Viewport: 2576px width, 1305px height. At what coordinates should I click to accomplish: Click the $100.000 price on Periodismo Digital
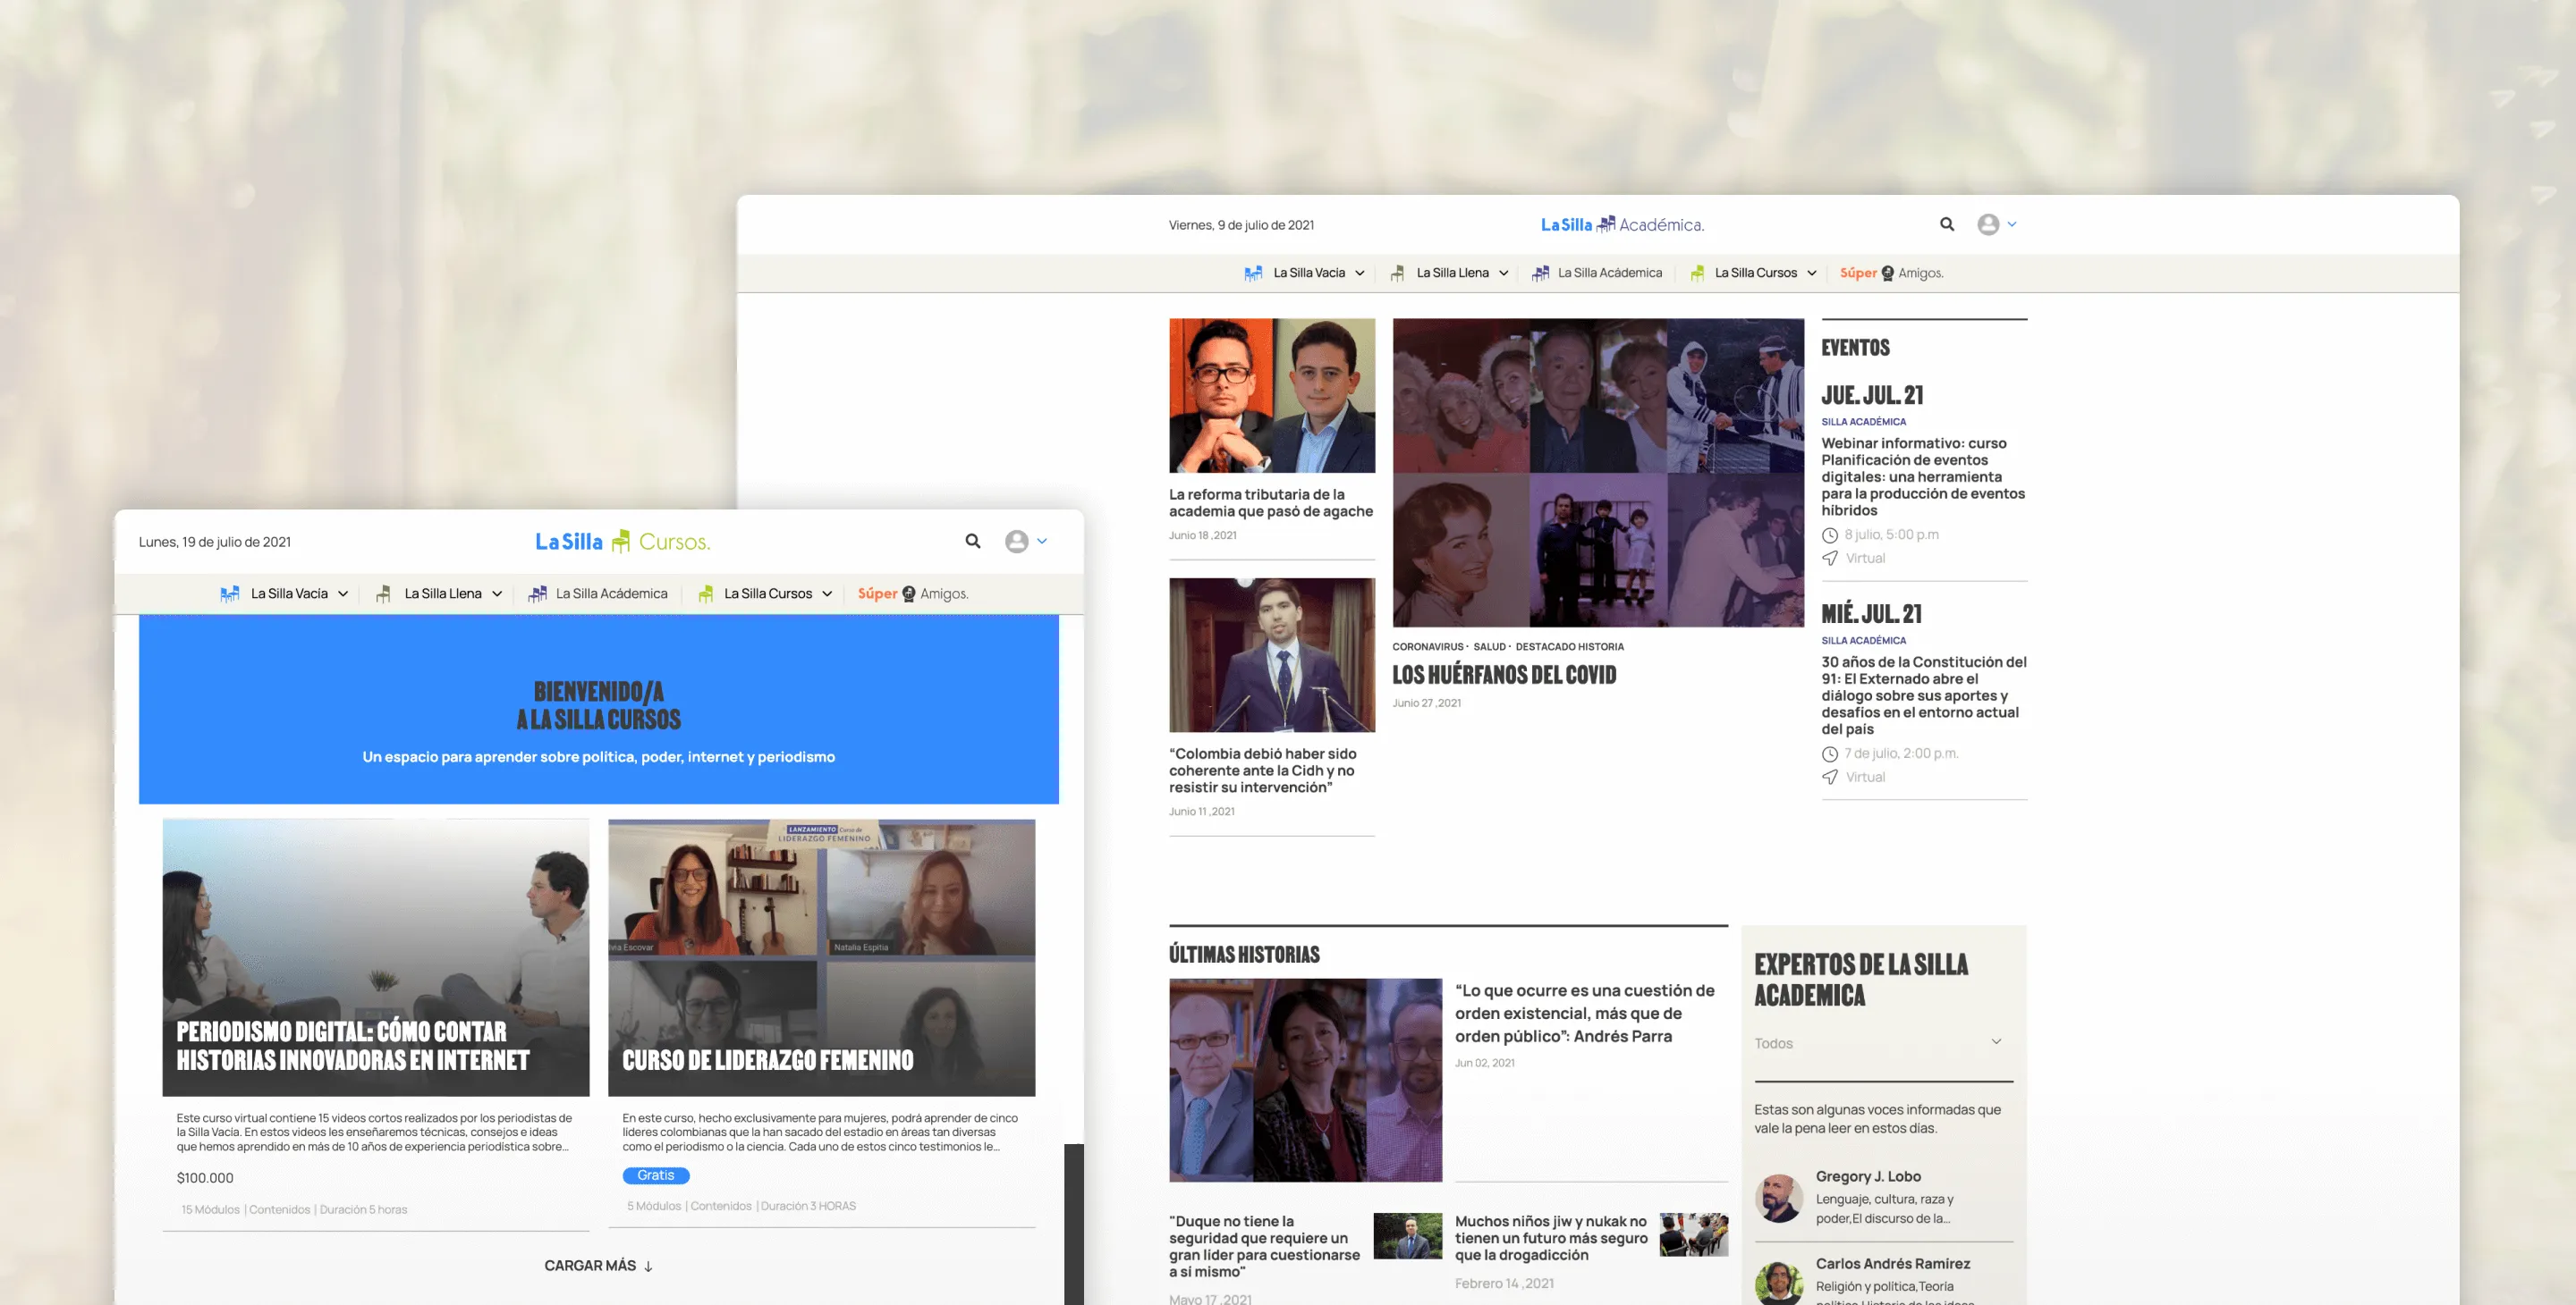(205, 1178)
